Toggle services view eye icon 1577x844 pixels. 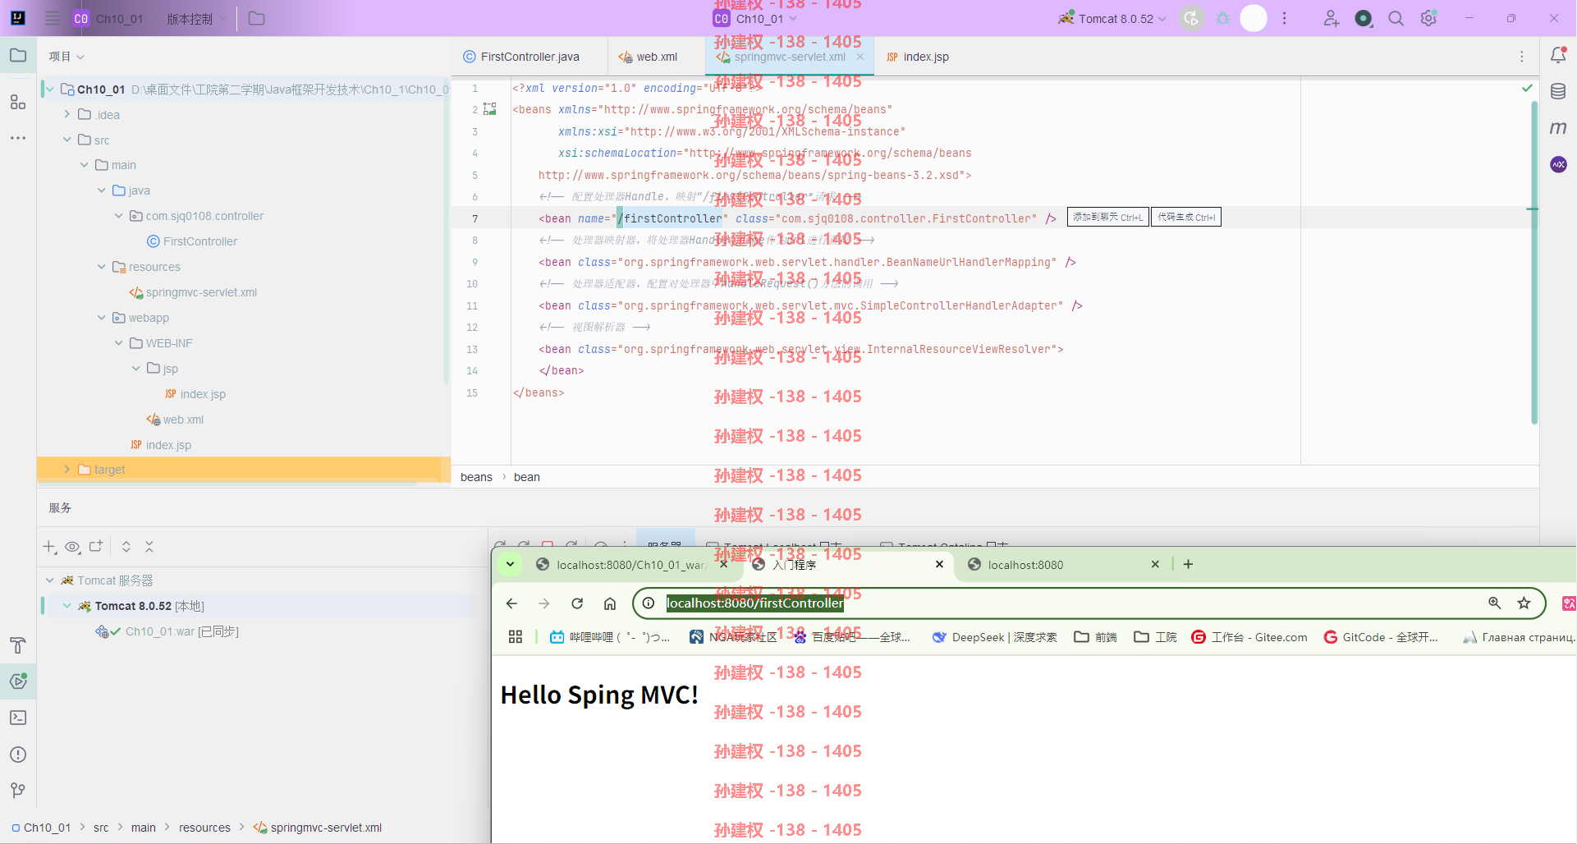click(72, 547)
